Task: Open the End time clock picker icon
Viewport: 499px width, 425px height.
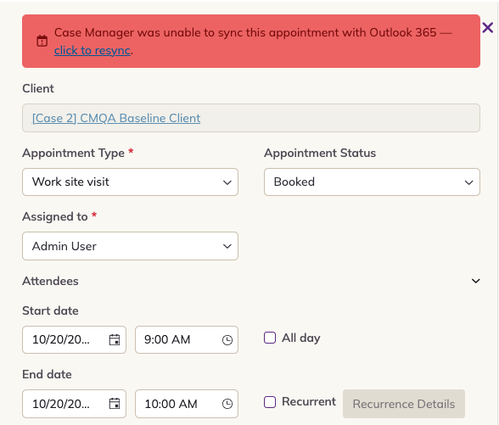Action: 227,404
